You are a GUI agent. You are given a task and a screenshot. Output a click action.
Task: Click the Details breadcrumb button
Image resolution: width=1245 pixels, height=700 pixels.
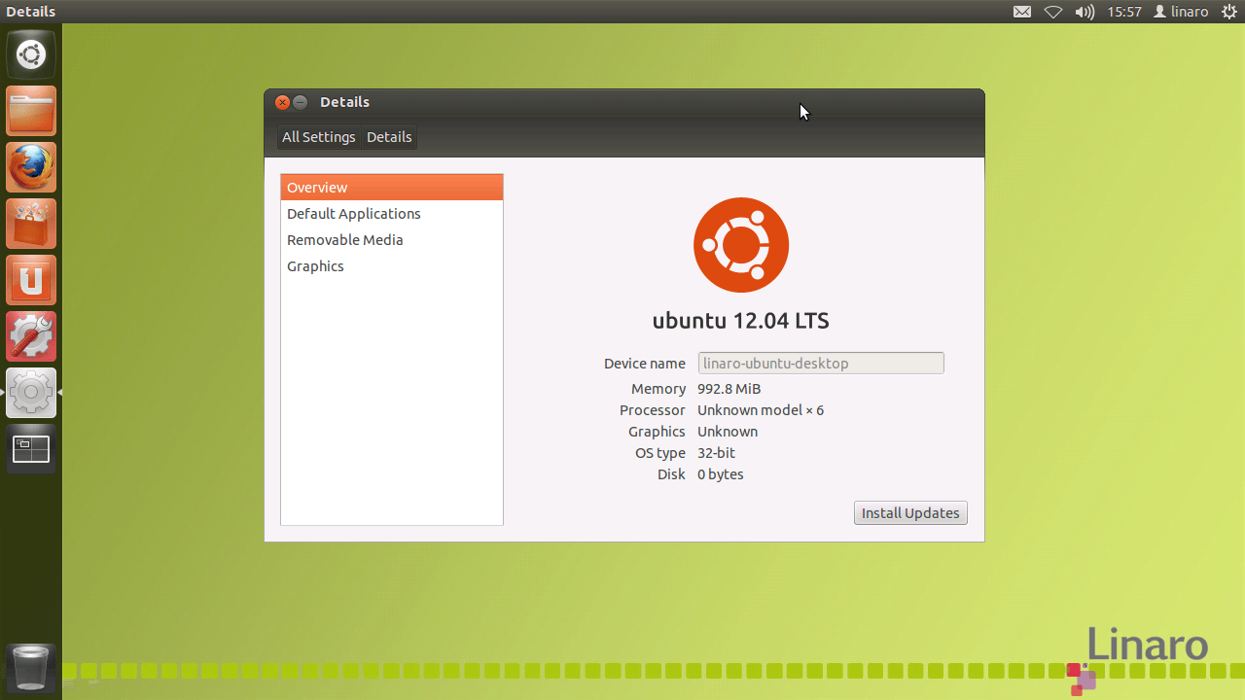tap(389, 137)
